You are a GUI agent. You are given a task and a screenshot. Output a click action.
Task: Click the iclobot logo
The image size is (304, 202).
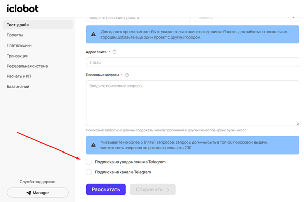tap(22, 9)
